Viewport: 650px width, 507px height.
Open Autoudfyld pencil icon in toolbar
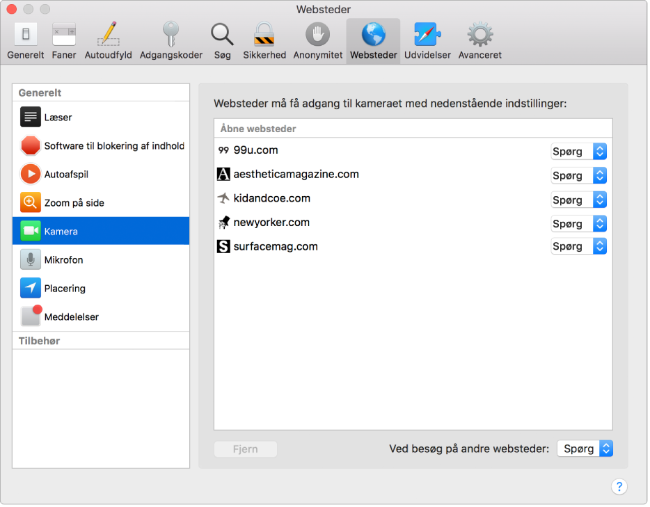click(x=109, y=33)
